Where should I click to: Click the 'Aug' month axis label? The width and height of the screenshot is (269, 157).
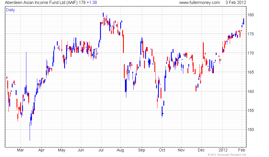(120, 150)
